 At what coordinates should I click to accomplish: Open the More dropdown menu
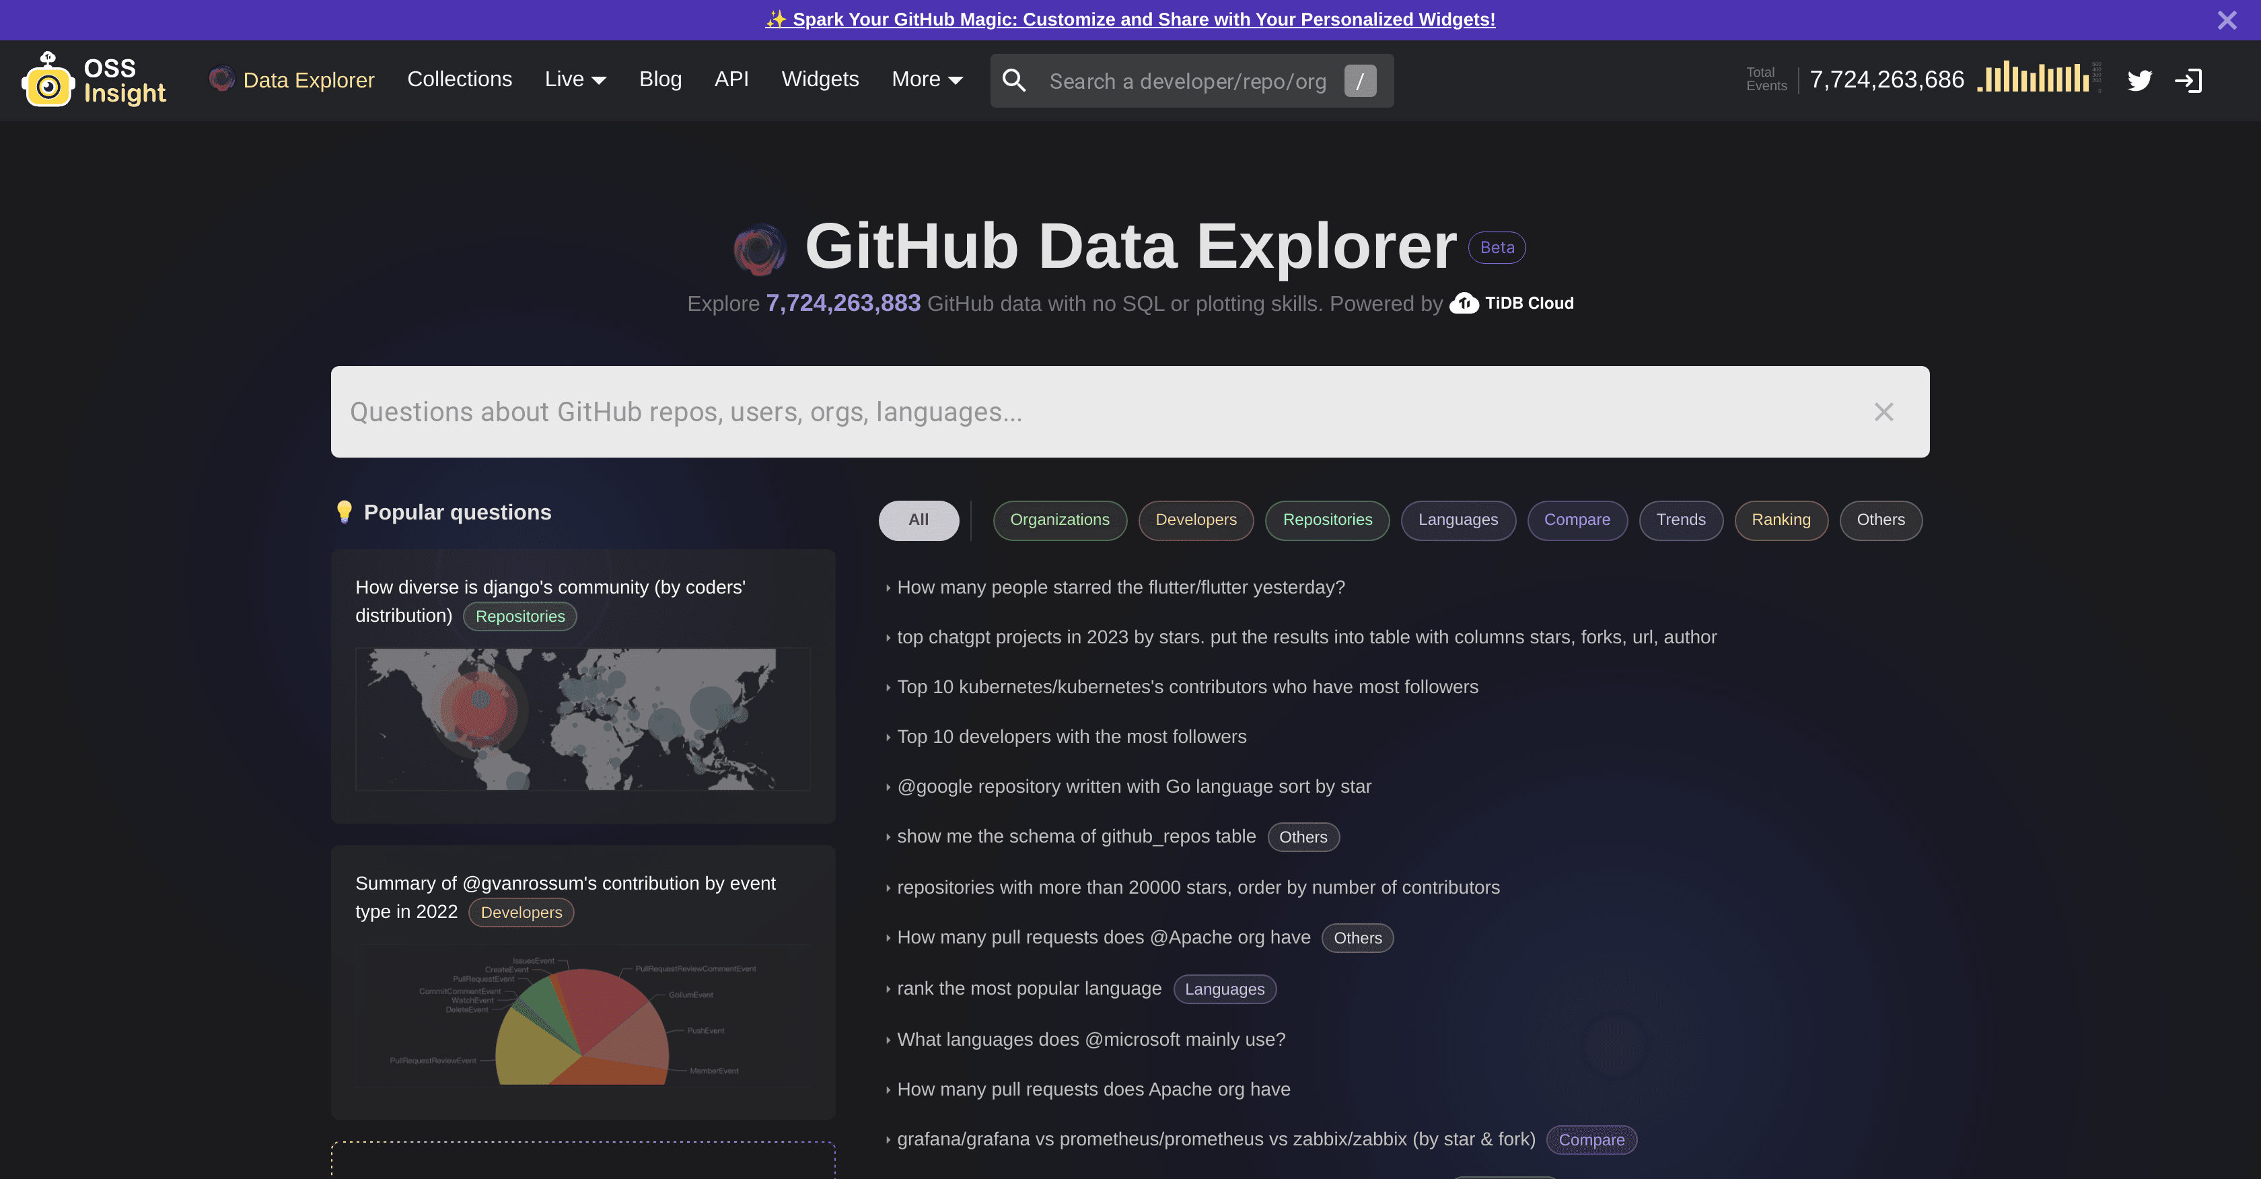click(927, 79)
